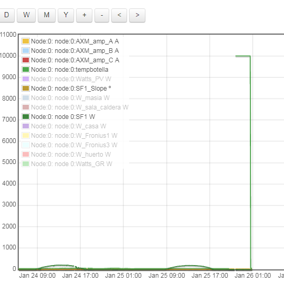The image size is (284, 284).
Task: Select the M month view button
Action: point(47,15)
